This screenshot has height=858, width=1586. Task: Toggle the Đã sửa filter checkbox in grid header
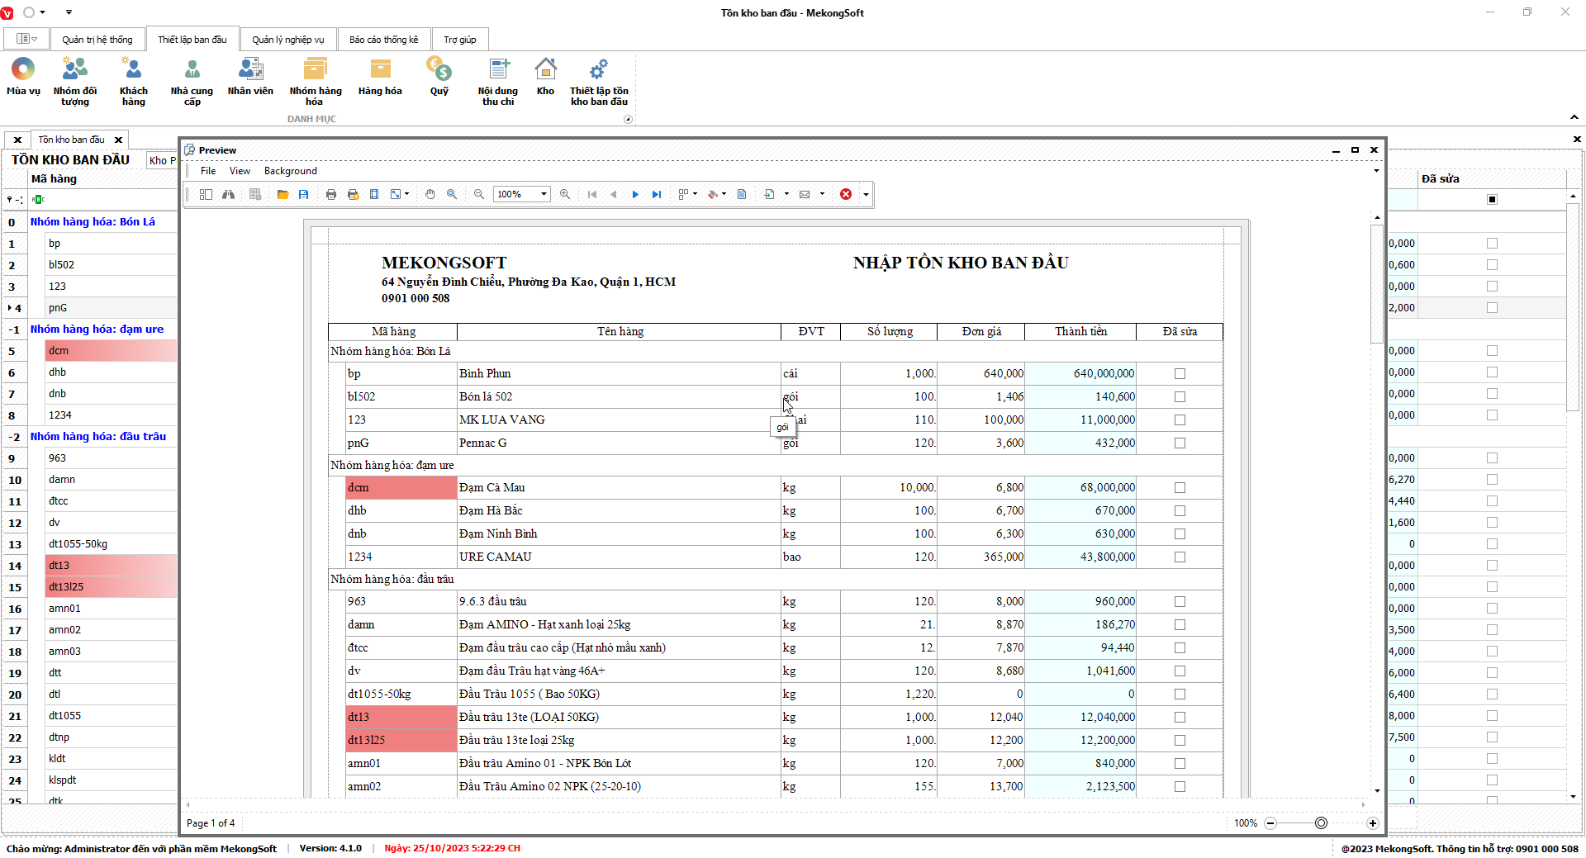tap(1492, 199)
